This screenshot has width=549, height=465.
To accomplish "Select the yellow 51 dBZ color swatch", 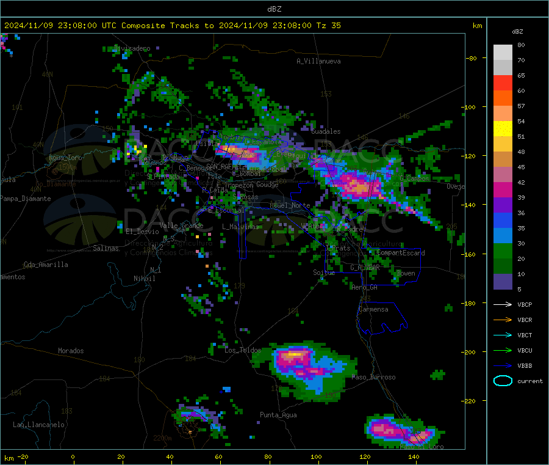I will pos(503,129).
